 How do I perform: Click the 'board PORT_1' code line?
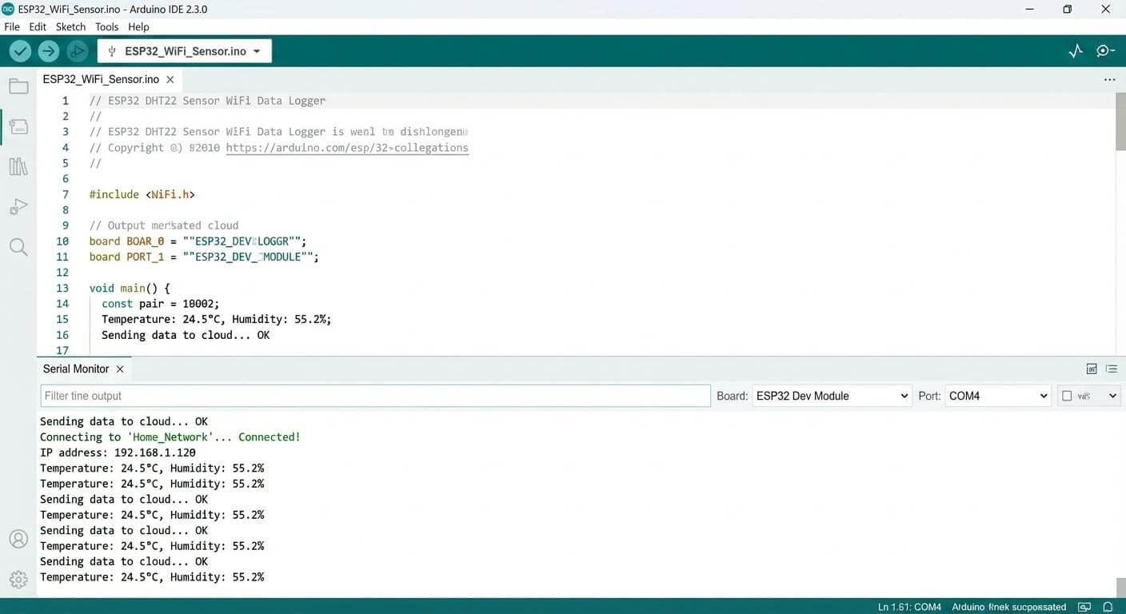pos(204,257)
